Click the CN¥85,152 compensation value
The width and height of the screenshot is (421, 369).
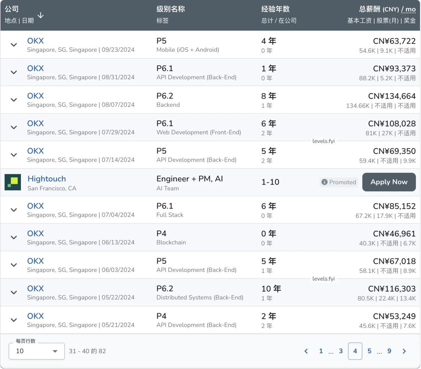(394, 206)
